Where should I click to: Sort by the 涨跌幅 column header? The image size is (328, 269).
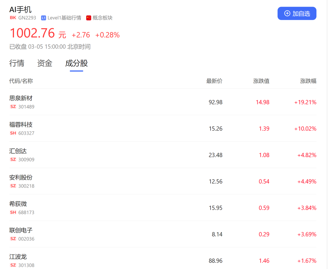(308, 81)
